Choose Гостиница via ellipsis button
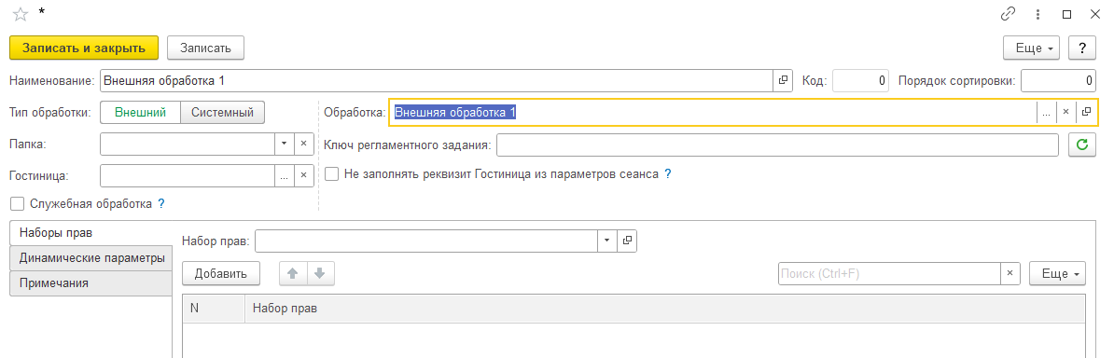1114x358 pixels. (285, 175)
